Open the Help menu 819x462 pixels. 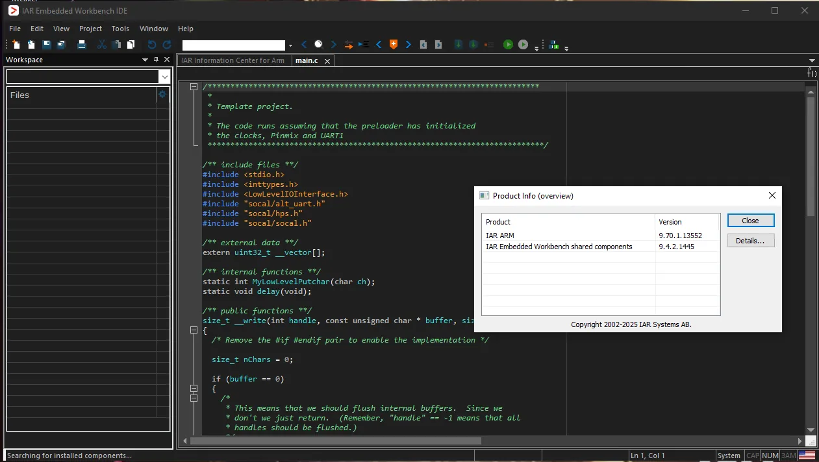click(186, 29)
